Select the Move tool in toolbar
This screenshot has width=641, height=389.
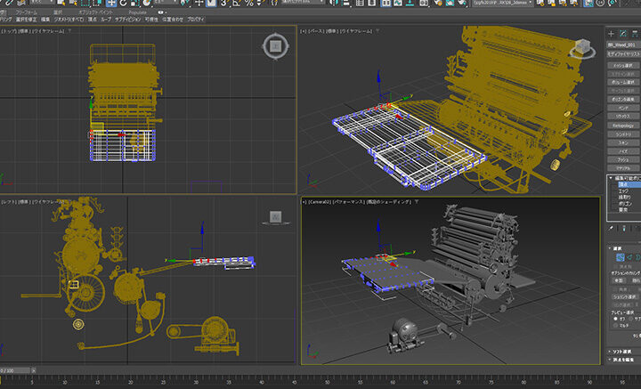click(111, 4)
